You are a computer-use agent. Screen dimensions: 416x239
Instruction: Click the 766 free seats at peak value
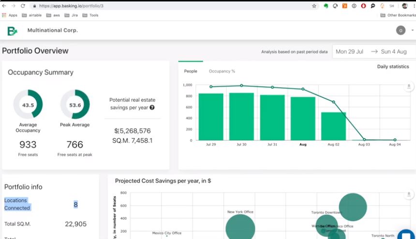pos(75,145)
